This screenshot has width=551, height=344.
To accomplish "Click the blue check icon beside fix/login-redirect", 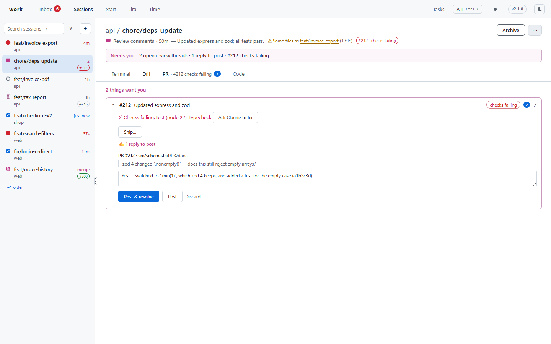I will point(8,151).
